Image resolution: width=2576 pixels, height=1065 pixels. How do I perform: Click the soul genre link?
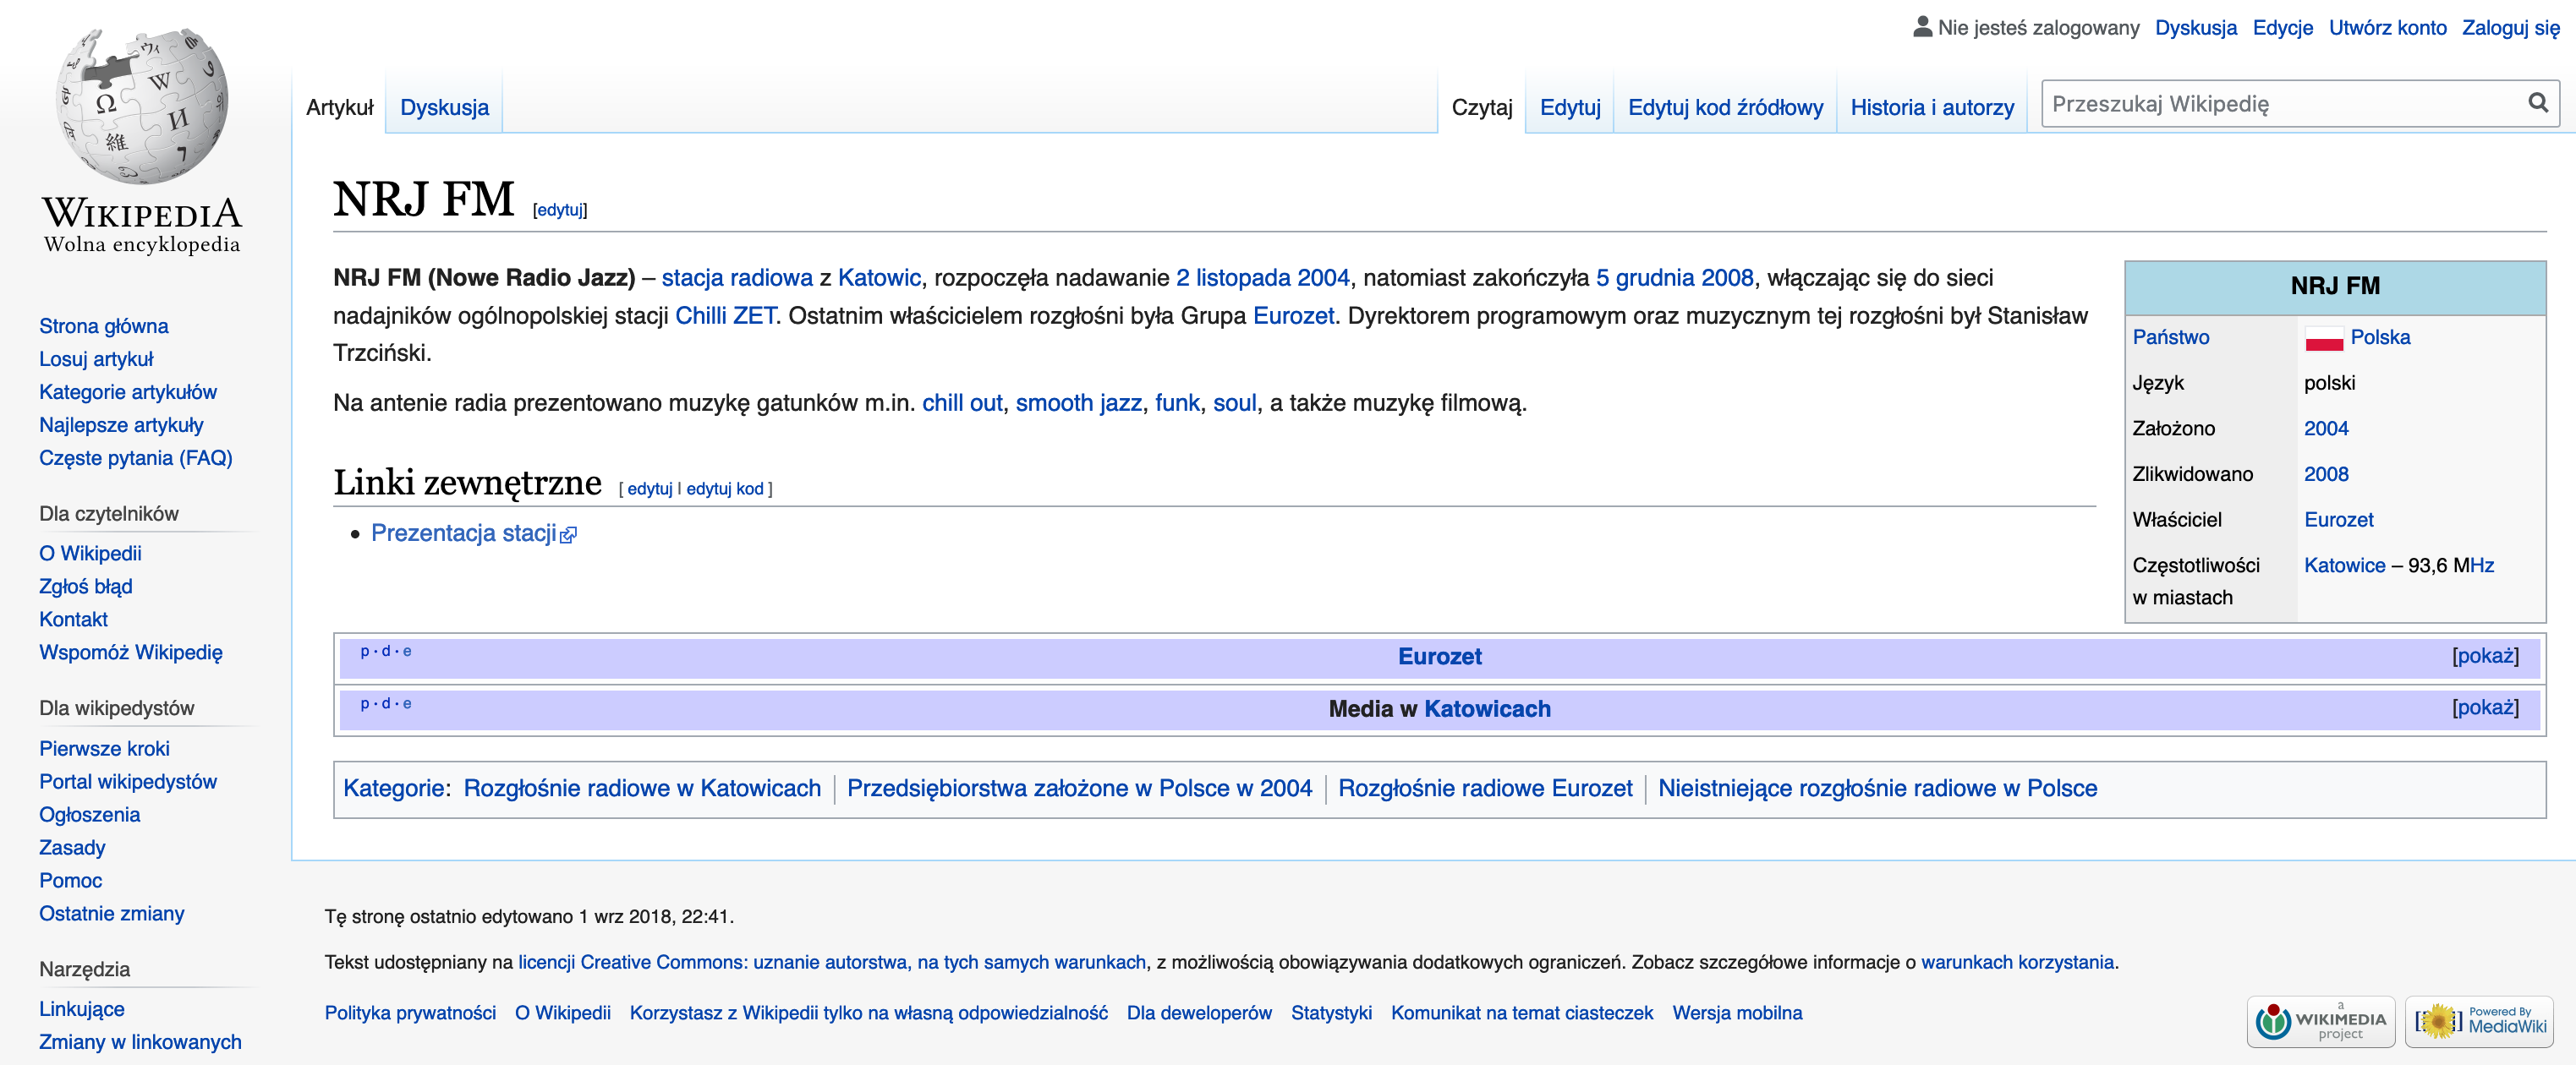tap(1234, 402)
